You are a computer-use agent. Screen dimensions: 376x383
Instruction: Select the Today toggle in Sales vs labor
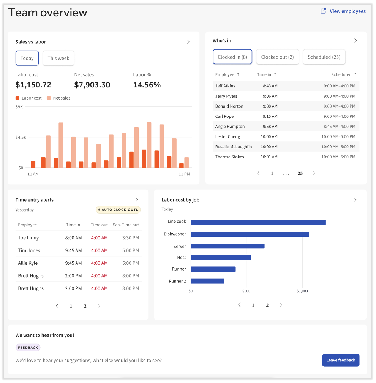(x=27, y=58)
